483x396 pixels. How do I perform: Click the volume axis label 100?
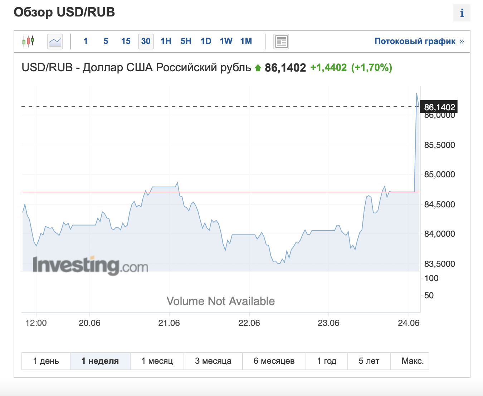[x=431, y=278]
